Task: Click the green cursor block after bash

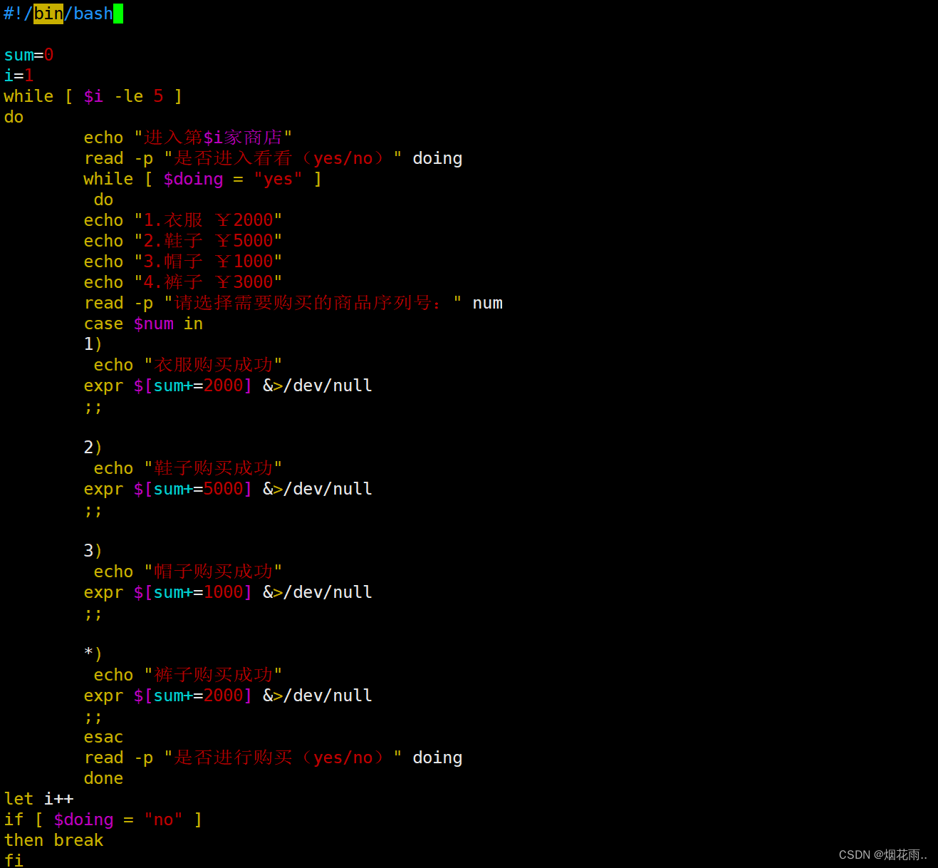Action: (118, 14)
